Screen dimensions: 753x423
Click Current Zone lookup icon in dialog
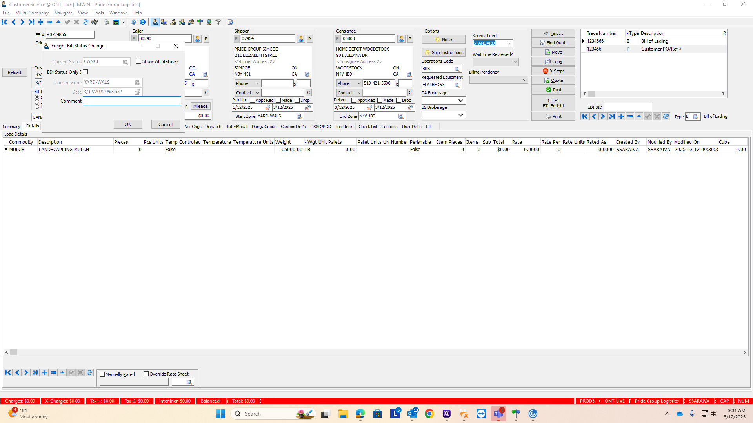138,83
